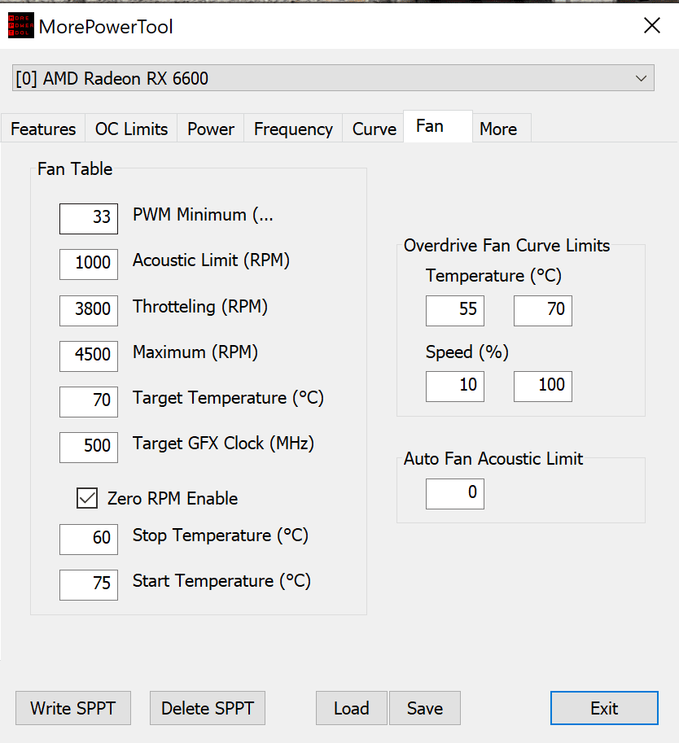
Task: Open the OC Limits tab
Action: click(x=131, y=129)
